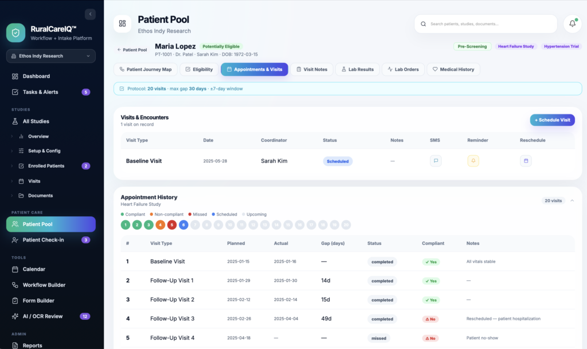Open the Ethos Indy Research organization dropdown
Viewport: 587px width, 349px height.
51,56
